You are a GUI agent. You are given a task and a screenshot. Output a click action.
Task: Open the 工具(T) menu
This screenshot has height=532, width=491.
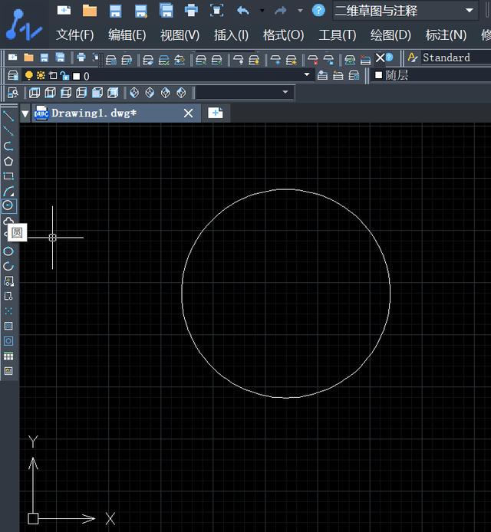[338, 35]
